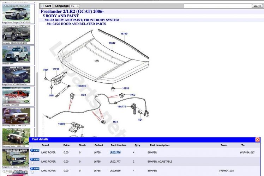Tick the checkbox for part LR001777
Image resolution: width=264 pixels, height=176 pixels.
[32, 163]
